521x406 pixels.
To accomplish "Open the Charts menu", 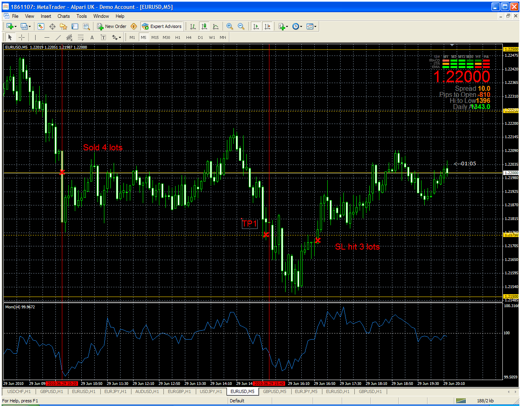I will point(64,16).
